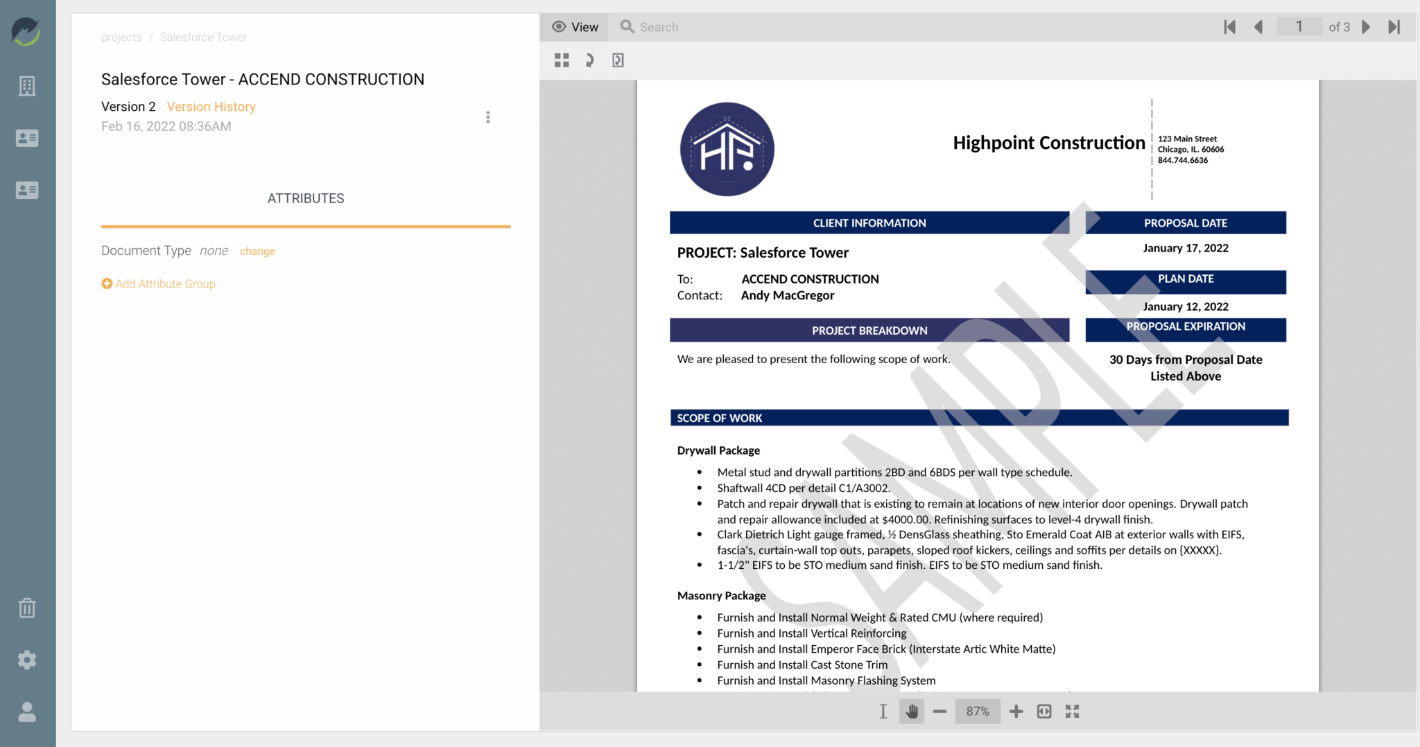Zoom in on the document
Screen dimensions: 1420x747
pyautogui.click(x=1016, y=712)
